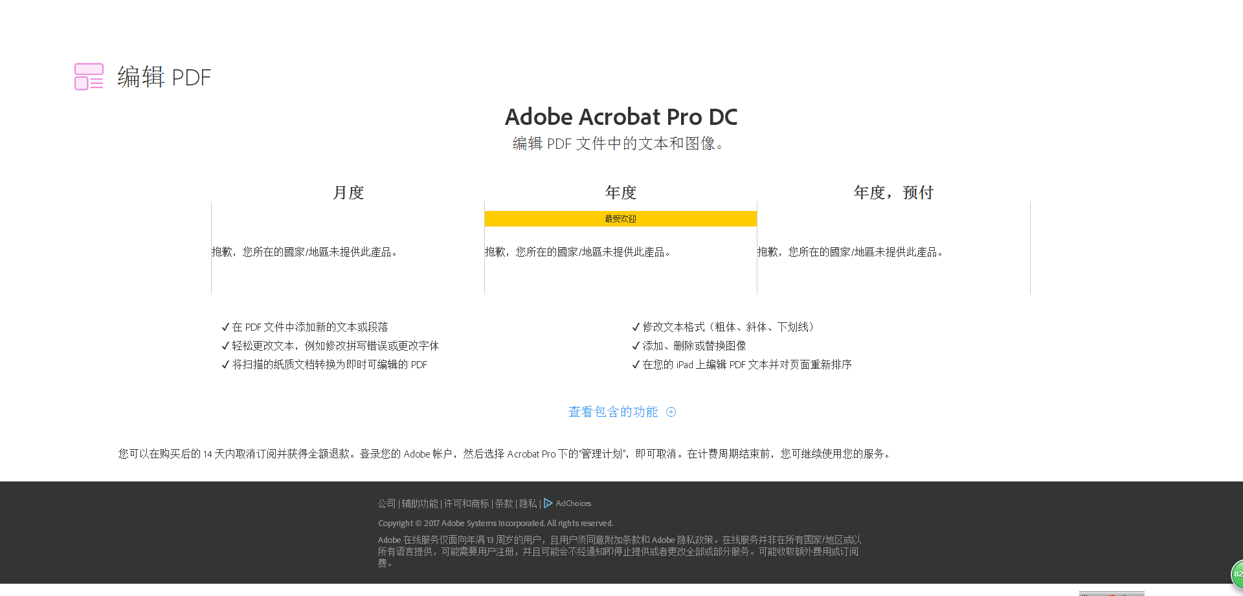Image resolution: width=1243 pixels, height=596 pixels.
Task: Click the checkmark beside 添加、删除或替换图像
Action: coord(636,346)
